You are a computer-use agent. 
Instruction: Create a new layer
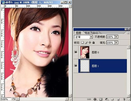(118, 99)
